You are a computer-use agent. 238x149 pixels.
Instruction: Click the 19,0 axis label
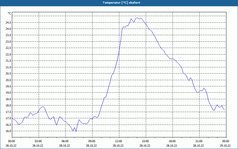click(8, 93)
